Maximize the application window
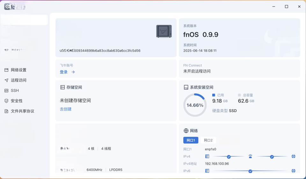The width and height of the screenshot is (306, 179). [287, 7]
